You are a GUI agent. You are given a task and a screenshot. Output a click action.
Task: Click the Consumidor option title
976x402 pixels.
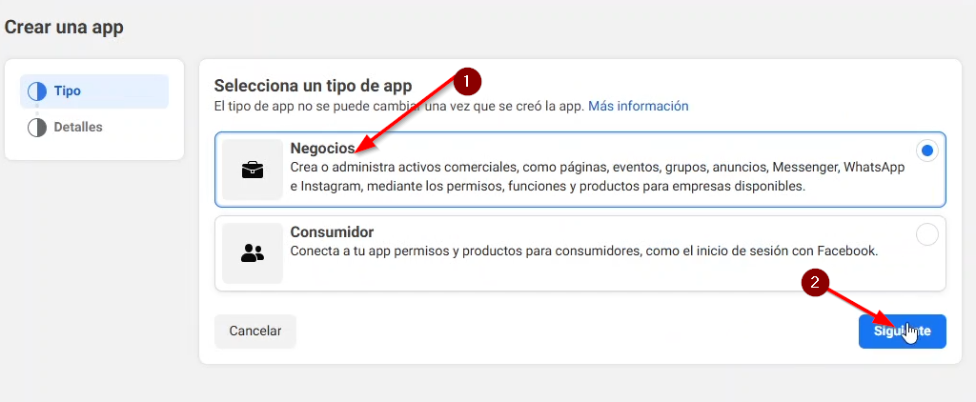coord(332,232)
